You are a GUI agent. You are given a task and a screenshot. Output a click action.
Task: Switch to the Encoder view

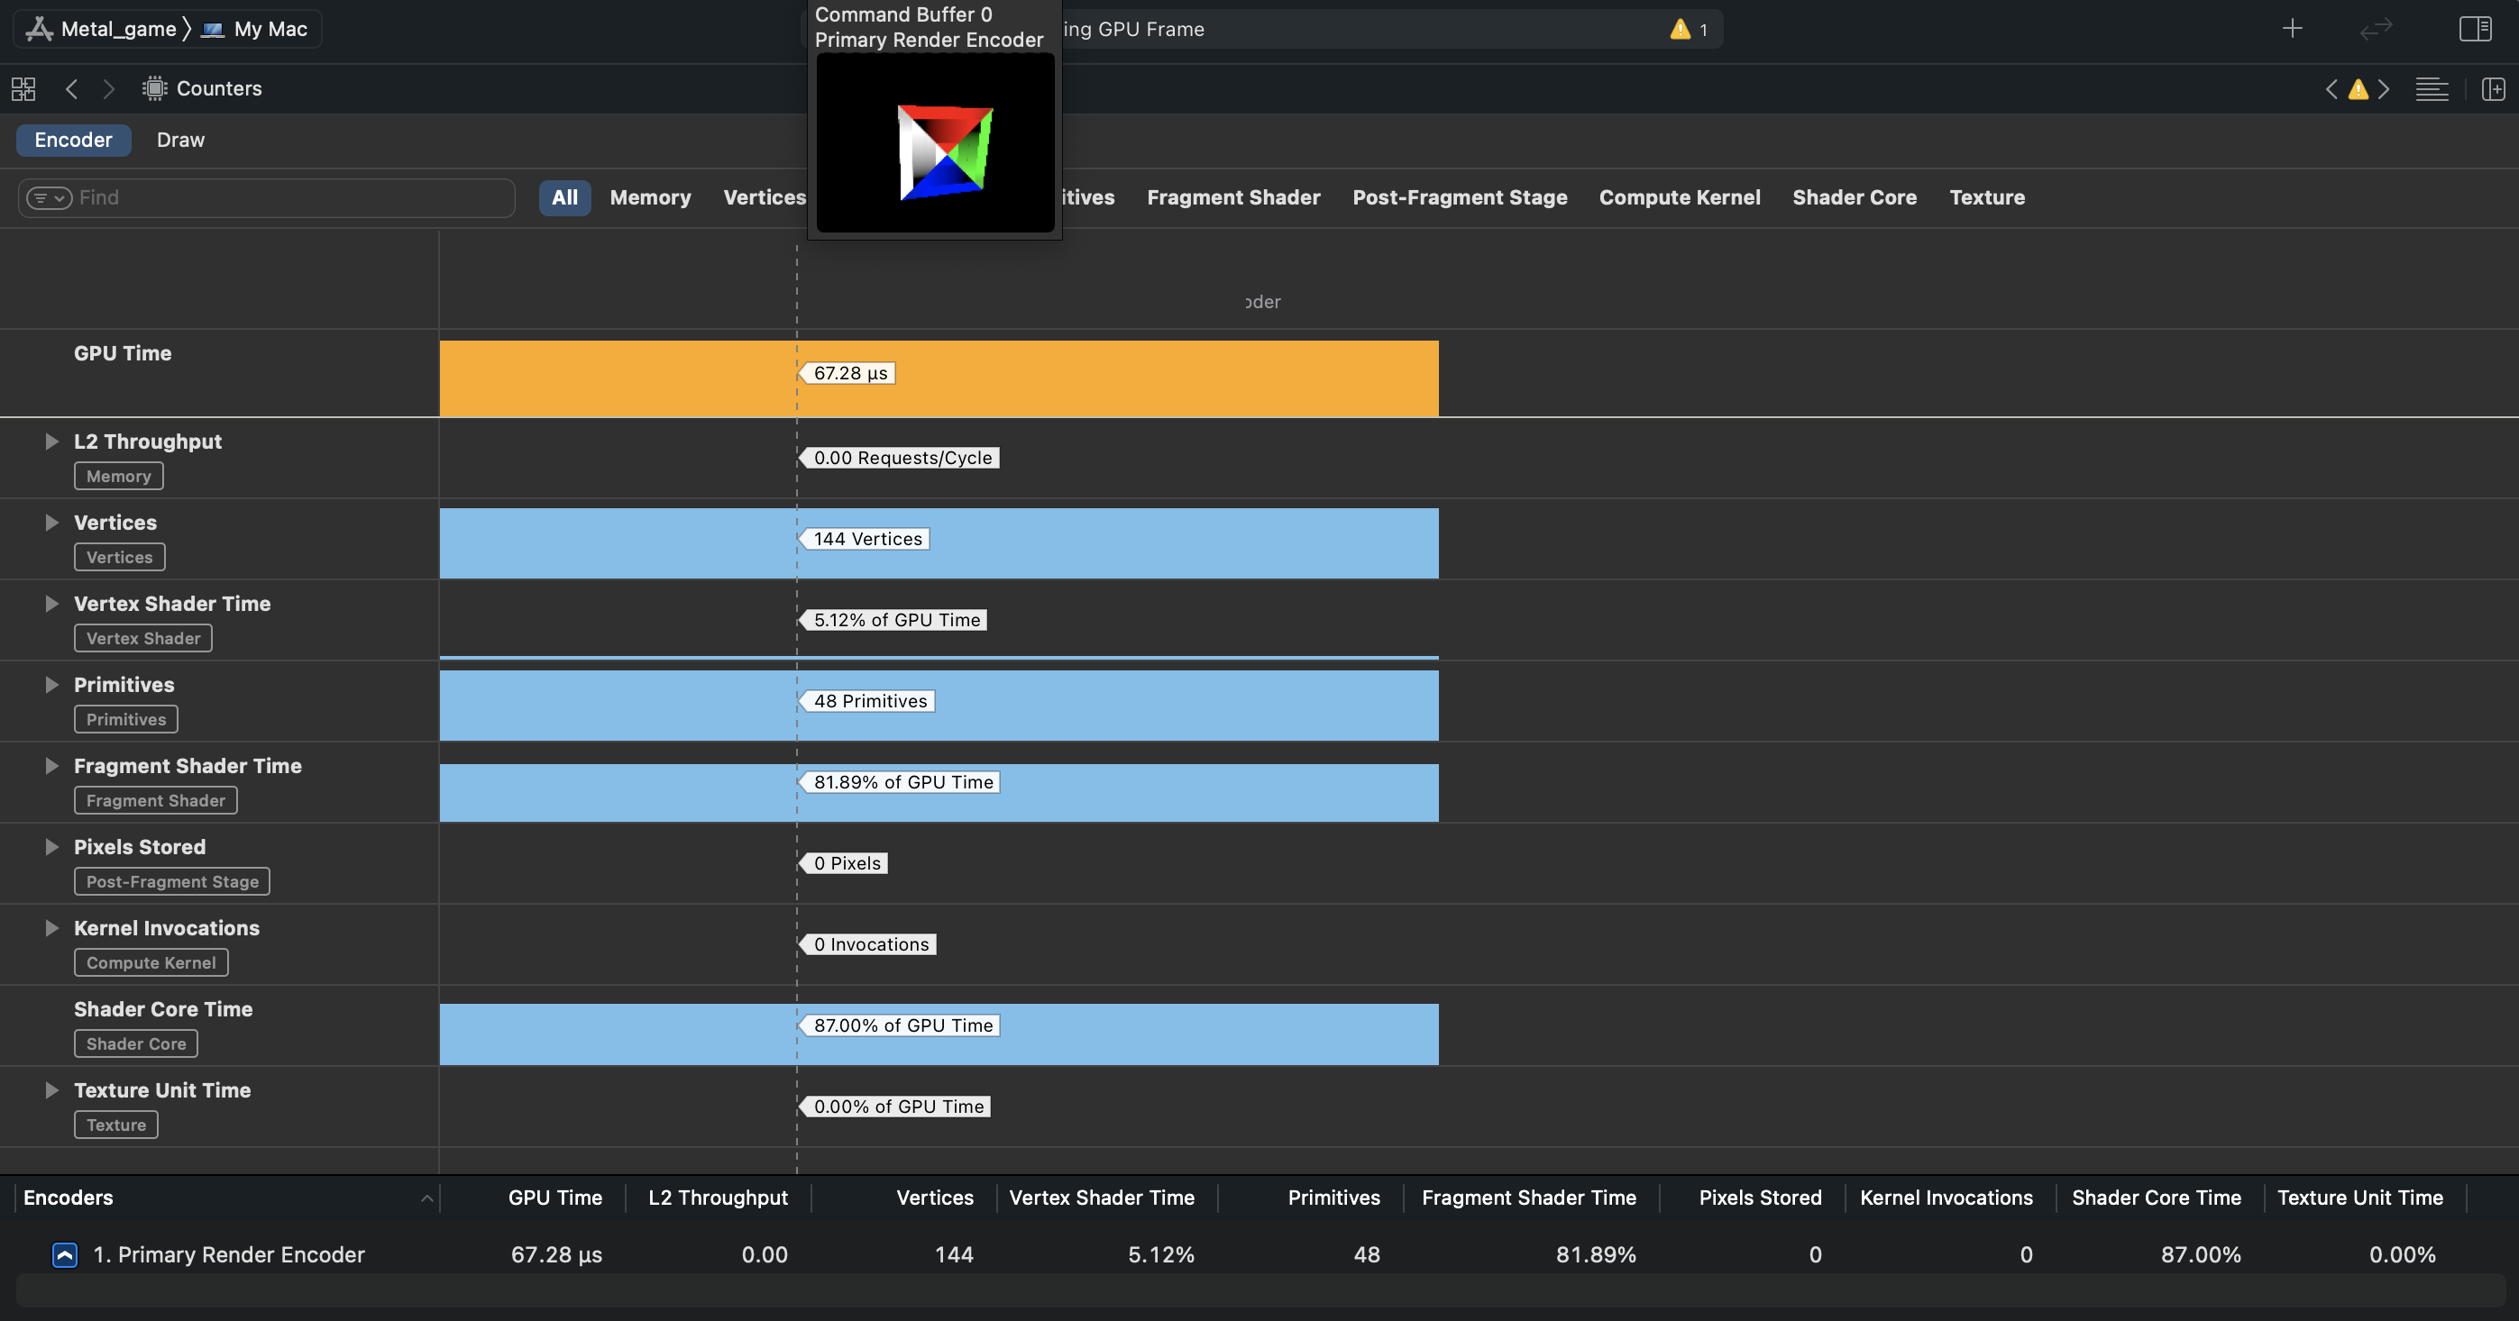[x=73, y=140]
